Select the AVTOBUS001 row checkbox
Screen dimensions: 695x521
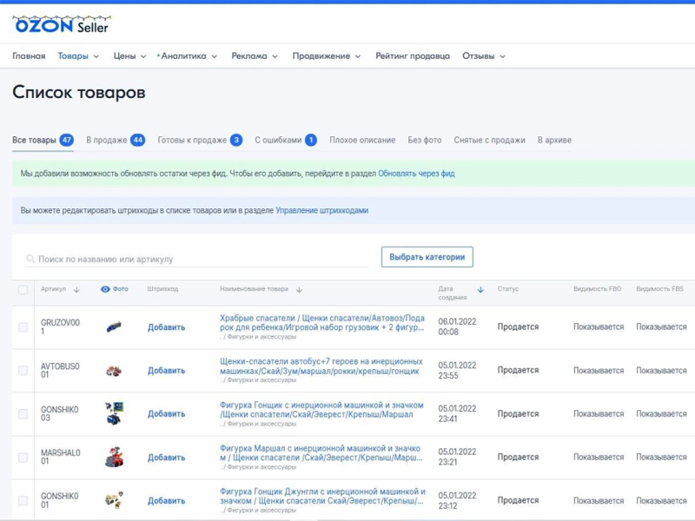pos(23,371)
